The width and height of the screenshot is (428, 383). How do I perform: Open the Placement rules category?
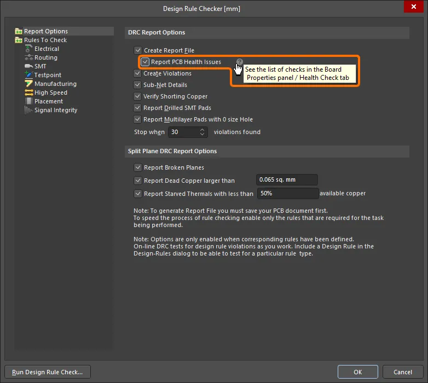49,101
